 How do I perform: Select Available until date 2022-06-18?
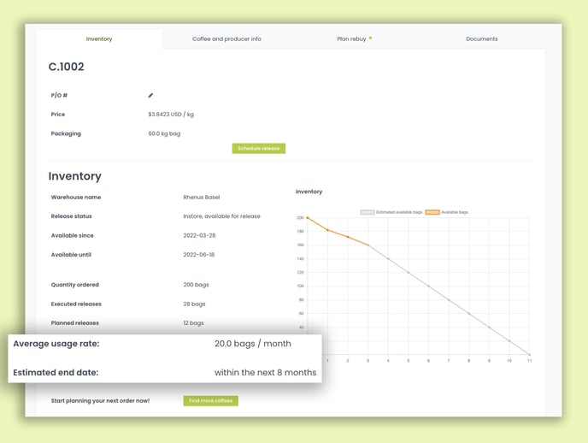point(199,255)
